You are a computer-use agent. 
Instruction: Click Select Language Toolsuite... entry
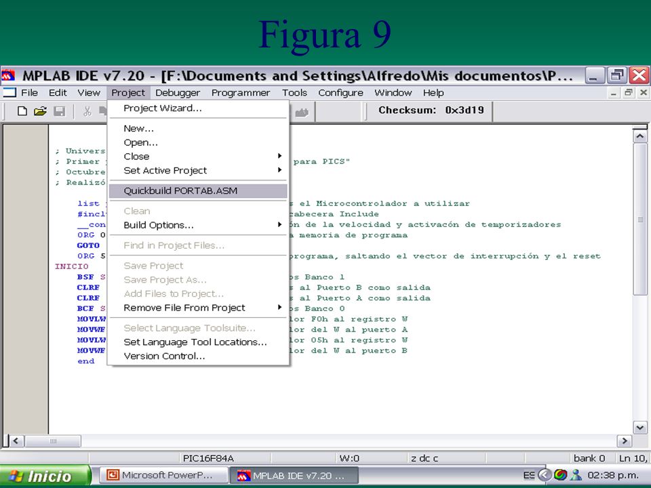point(198,328)
